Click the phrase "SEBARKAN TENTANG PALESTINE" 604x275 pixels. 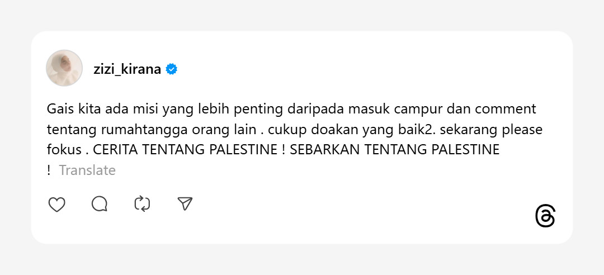395,150
